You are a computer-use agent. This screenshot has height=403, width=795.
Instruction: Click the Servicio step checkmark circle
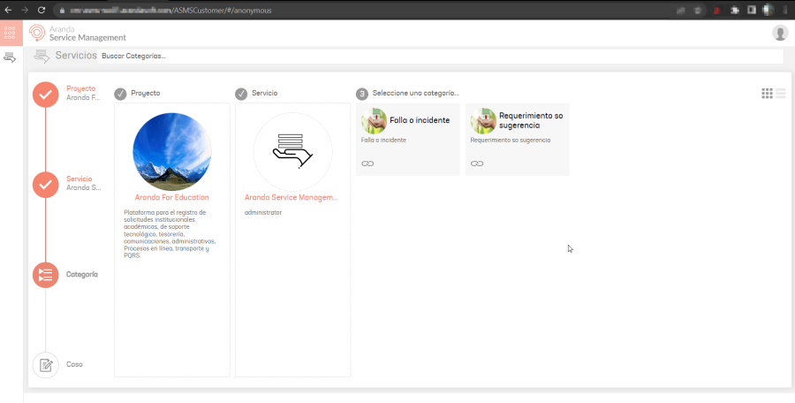click(46, 185)
